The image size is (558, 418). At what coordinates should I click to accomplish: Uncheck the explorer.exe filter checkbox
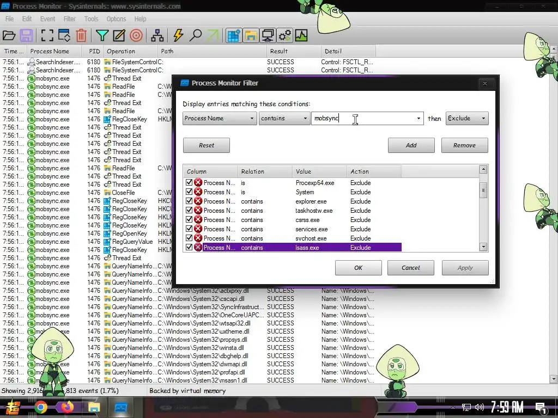click(189, 201)
